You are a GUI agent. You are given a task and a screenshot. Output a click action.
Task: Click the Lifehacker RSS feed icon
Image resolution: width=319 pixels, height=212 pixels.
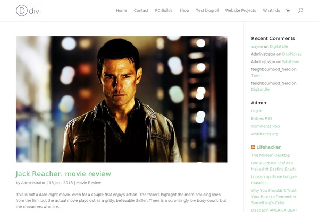(x=253, y=147)
